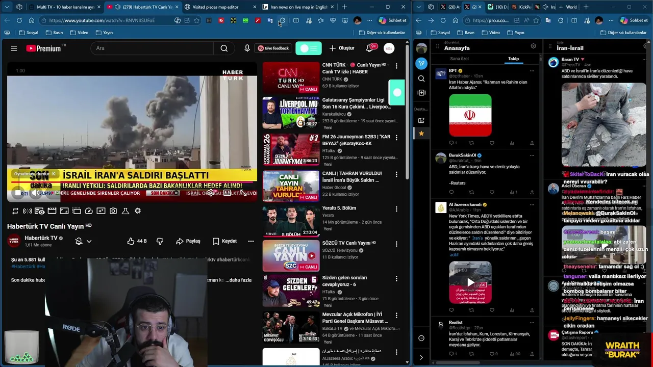Expand the tab list chevron in the left browser

point(7,7)
